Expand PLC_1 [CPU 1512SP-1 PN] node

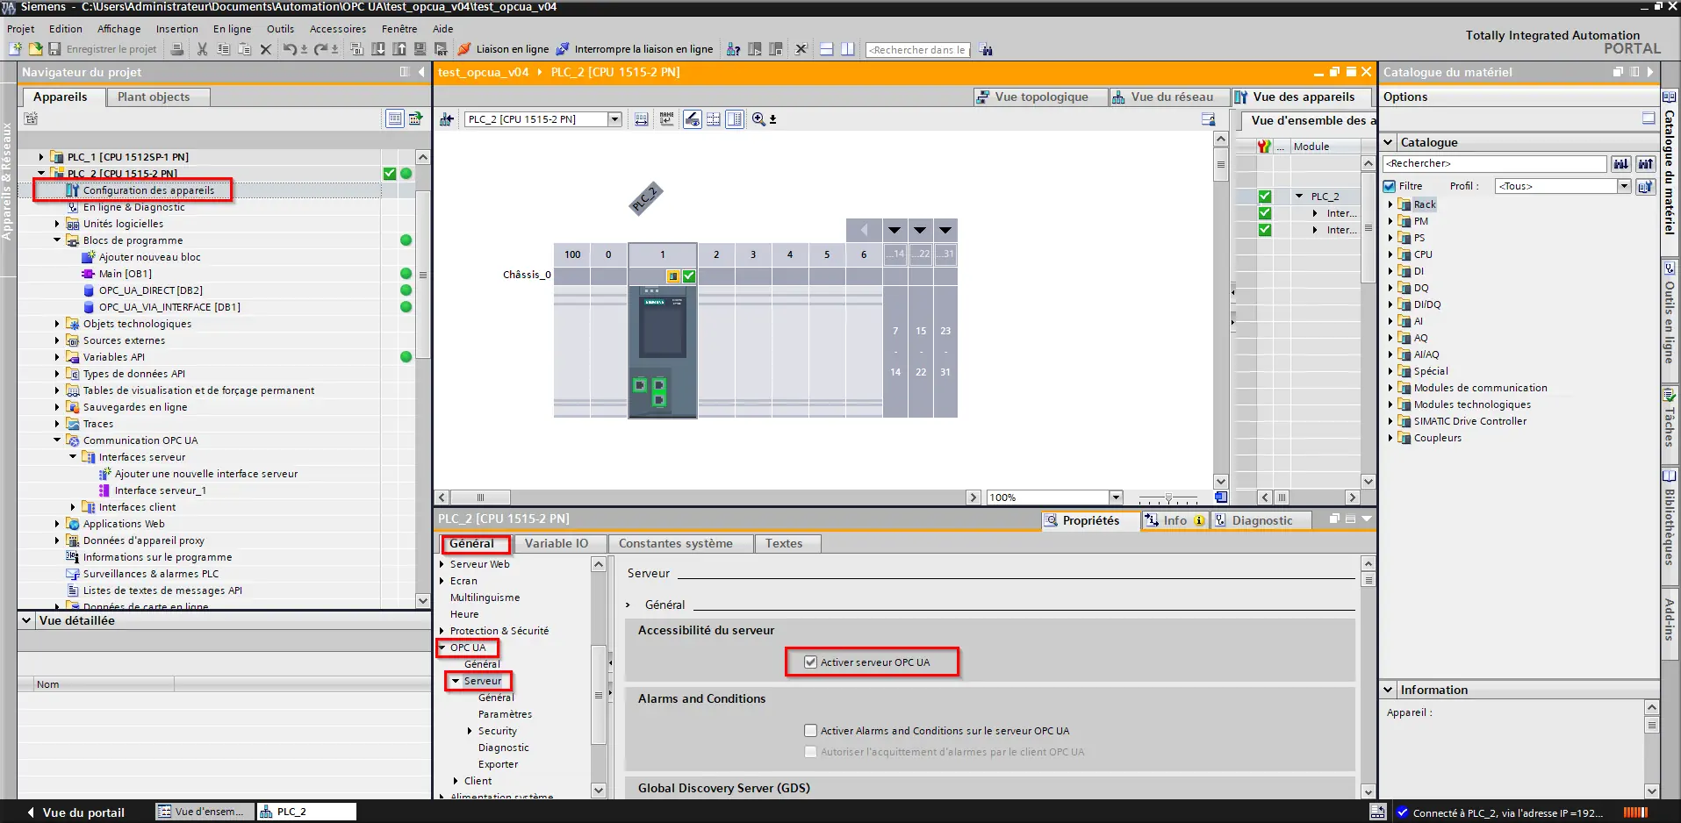click(41, 157)
